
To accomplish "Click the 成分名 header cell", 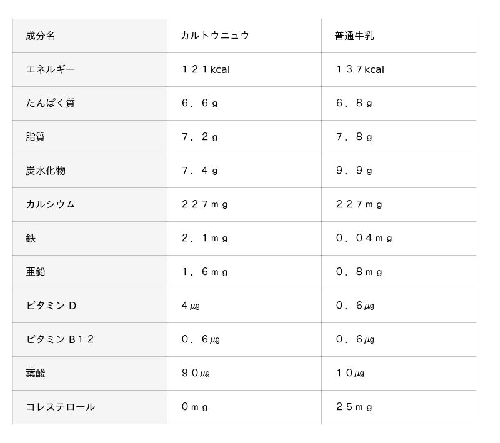I will click(x=41, y=36).
